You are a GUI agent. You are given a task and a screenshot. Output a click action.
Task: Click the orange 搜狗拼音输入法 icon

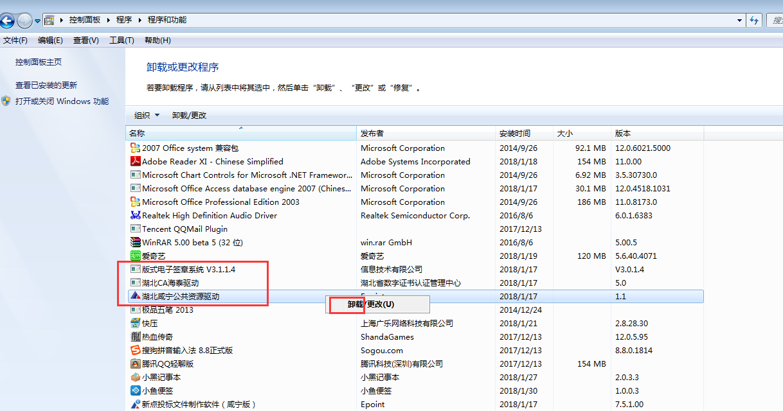(x=135, y=350)
